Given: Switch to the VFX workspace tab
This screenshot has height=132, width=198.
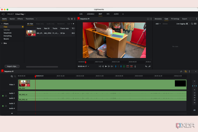Looking at the screenshot, I should [108, 14].
